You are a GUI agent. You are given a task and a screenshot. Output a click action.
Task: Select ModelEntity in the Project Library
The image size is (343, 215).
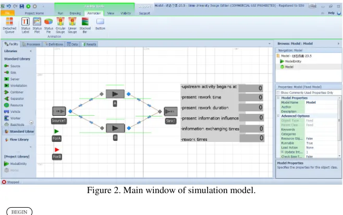coord(15,163)
